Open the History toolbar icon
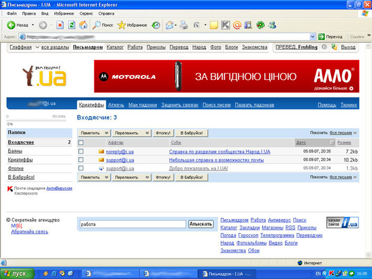 tap(156, 25)
